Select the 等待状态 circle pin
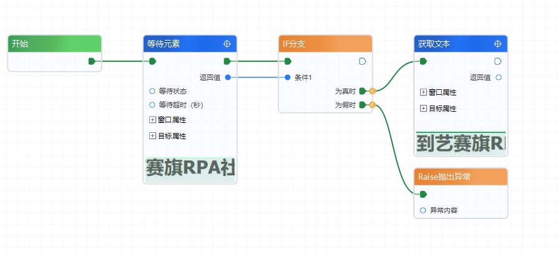The image size is (558, 254). coord(152,91)
